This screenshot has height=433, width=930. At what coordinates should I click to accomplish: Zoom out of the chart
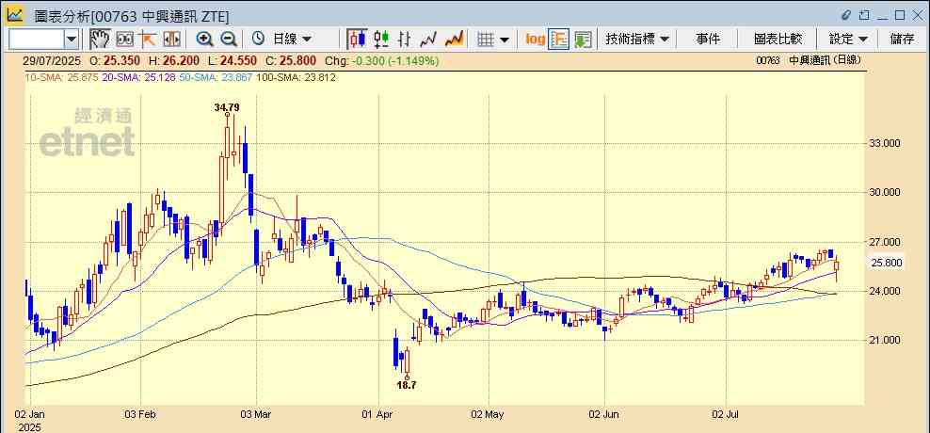229,40
